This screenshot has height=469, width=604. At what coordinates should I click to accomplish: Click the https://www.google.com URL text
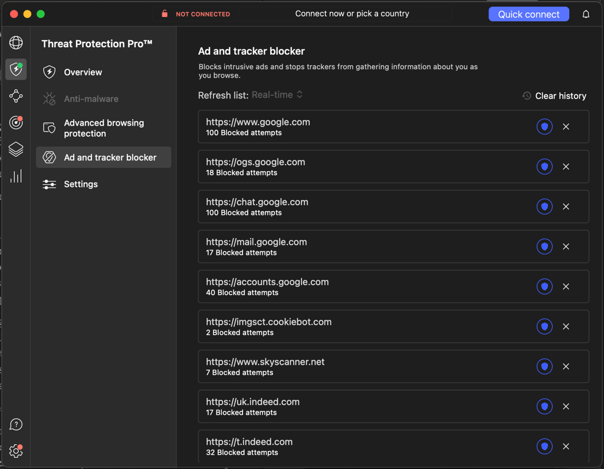(258, 122)
